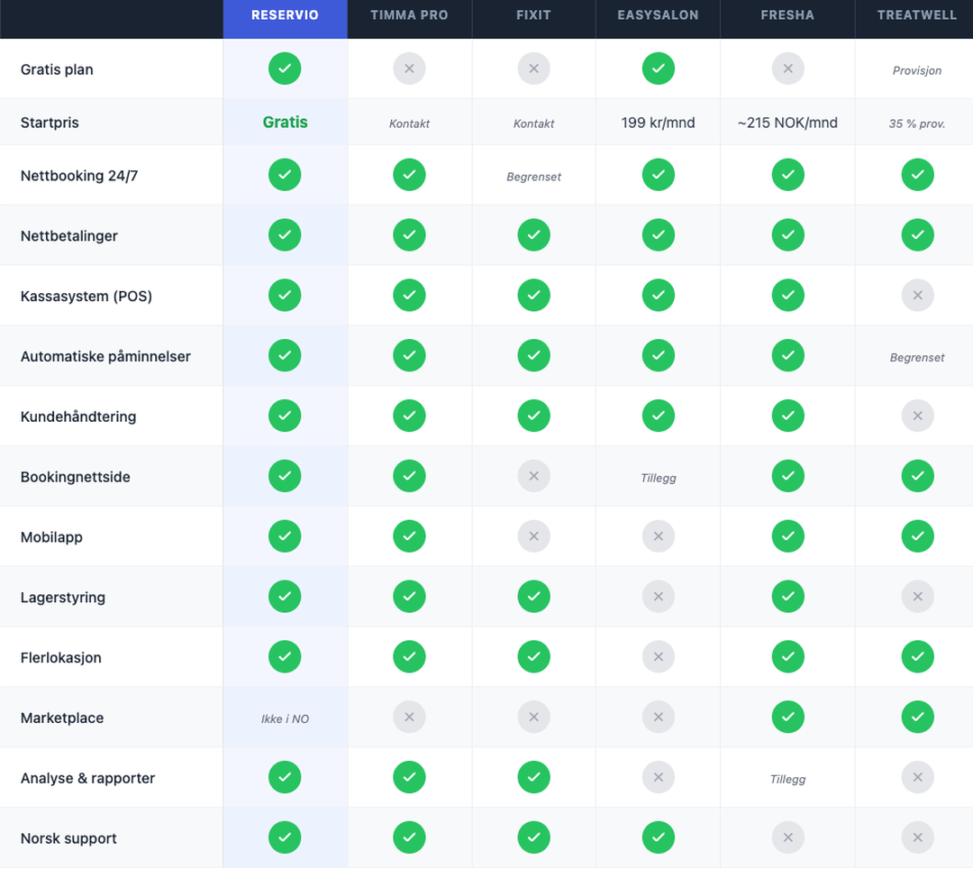Image resolution: width=973 pixels, height=869 pixels.
Task: Click Timma Pro's check for Kundehåndtering
Action: click(409, 416)
